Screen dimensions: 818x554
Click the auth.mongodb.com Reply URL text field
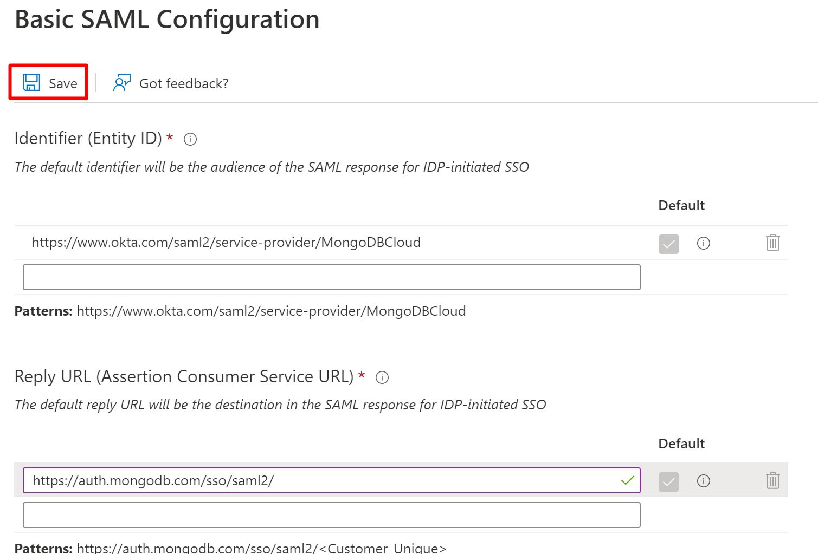click(x=320, y=480)
